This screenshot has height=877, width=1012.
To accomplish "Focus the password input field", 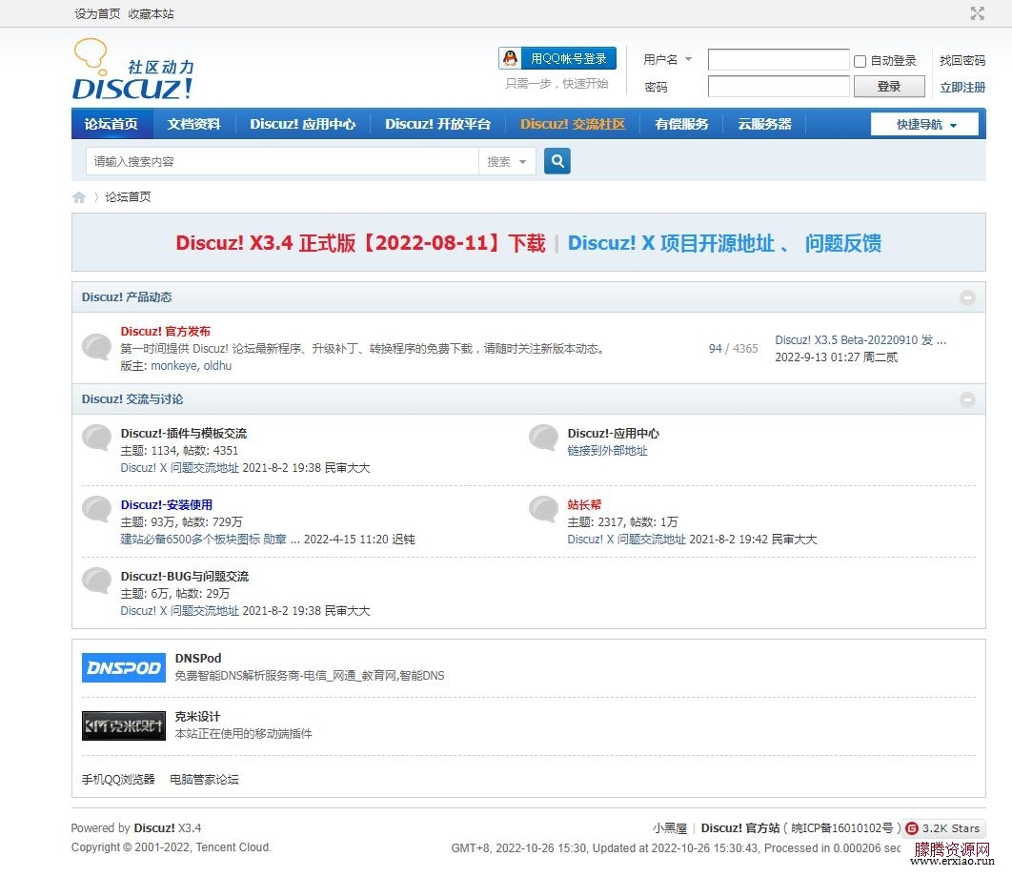I will (779, 87).
